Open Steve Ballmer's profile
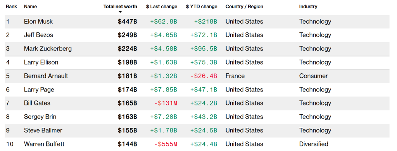 [43, 130]
